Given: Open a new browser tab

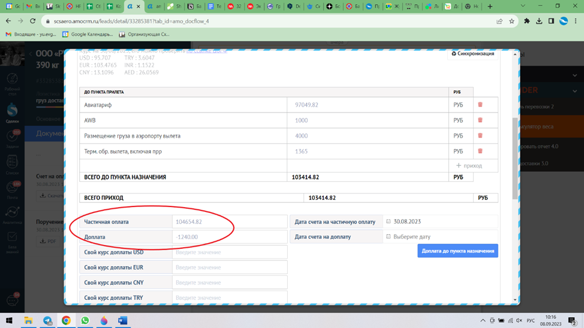Looking at the screenshot, I should [490, 7].
